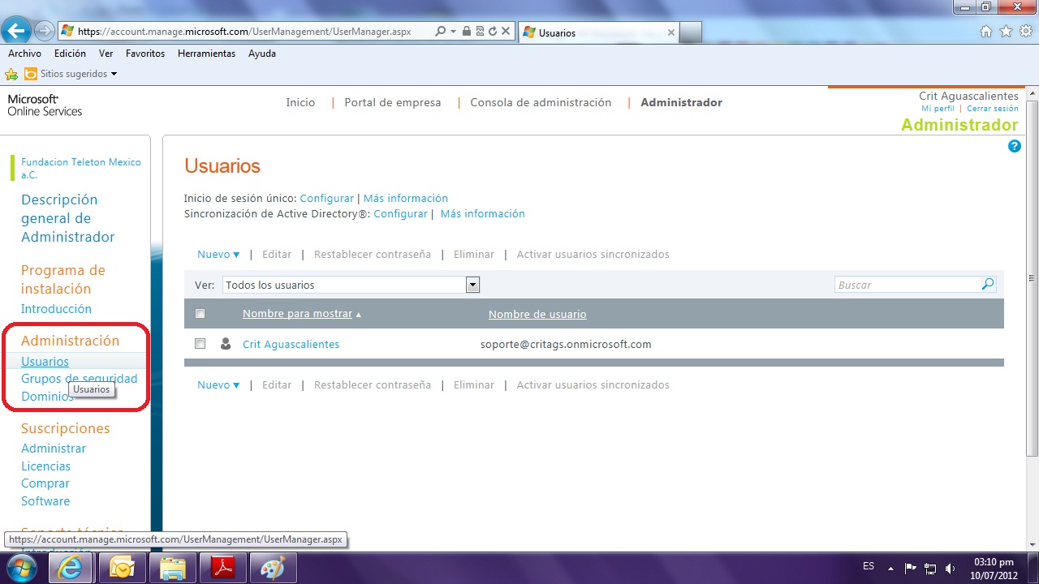Click the search magnifier in Buscar box
Screen dimensions: 1039x584
coord(988,284)
